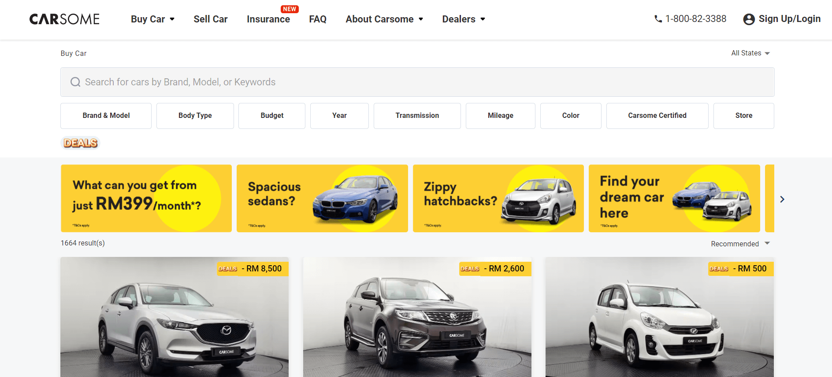
Task: Click the DEALS badge below filters
Action: pyautogui.click(x=80, y=143)
